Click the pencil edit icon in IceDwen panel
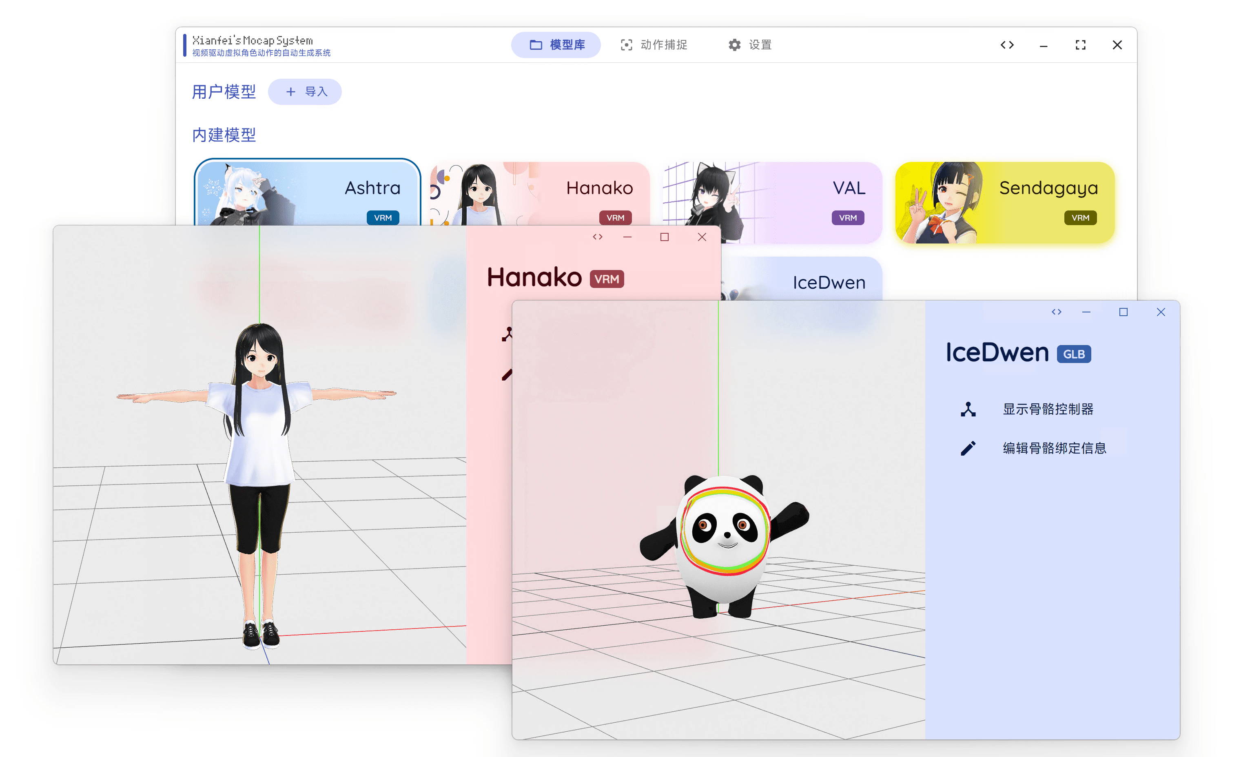The image size is (1241, 757). [x=968, y=448]
